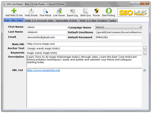Open the Proxies shield icon

point(96,11)
